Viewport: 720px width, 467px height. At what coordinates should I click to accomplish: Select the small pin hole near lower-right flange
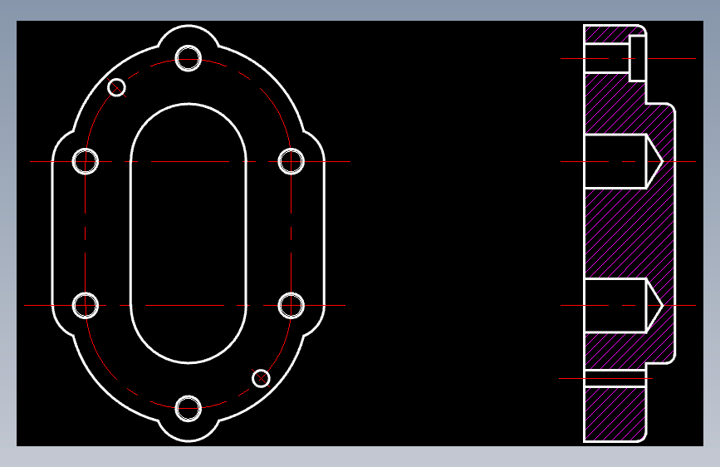tap(261, 378)
